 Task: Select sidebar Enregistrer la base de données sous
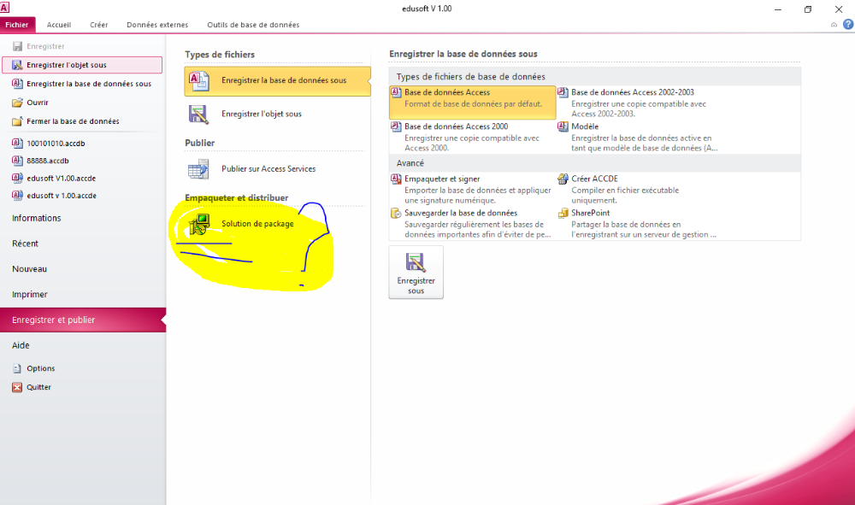82,84
